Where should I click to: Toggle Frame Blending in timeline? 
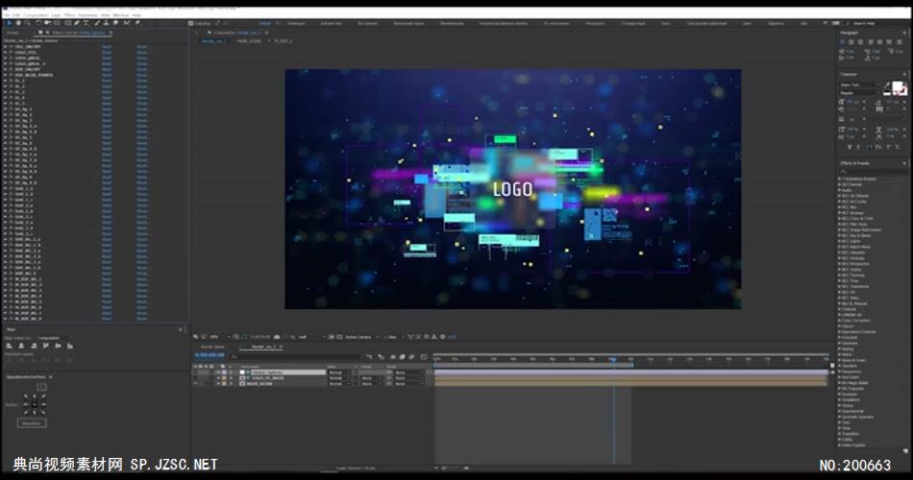[x=403, y=357]
